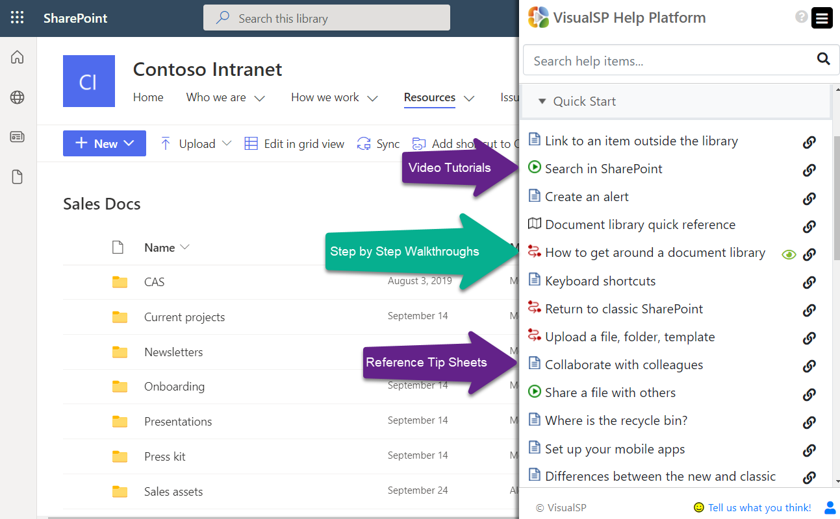Go to Home in site navigation

tap(148, 97)
